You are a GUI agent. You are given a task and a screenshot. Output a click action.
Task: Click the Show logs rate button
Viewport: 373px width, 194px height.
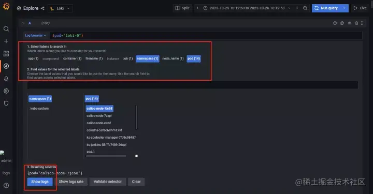71,182
